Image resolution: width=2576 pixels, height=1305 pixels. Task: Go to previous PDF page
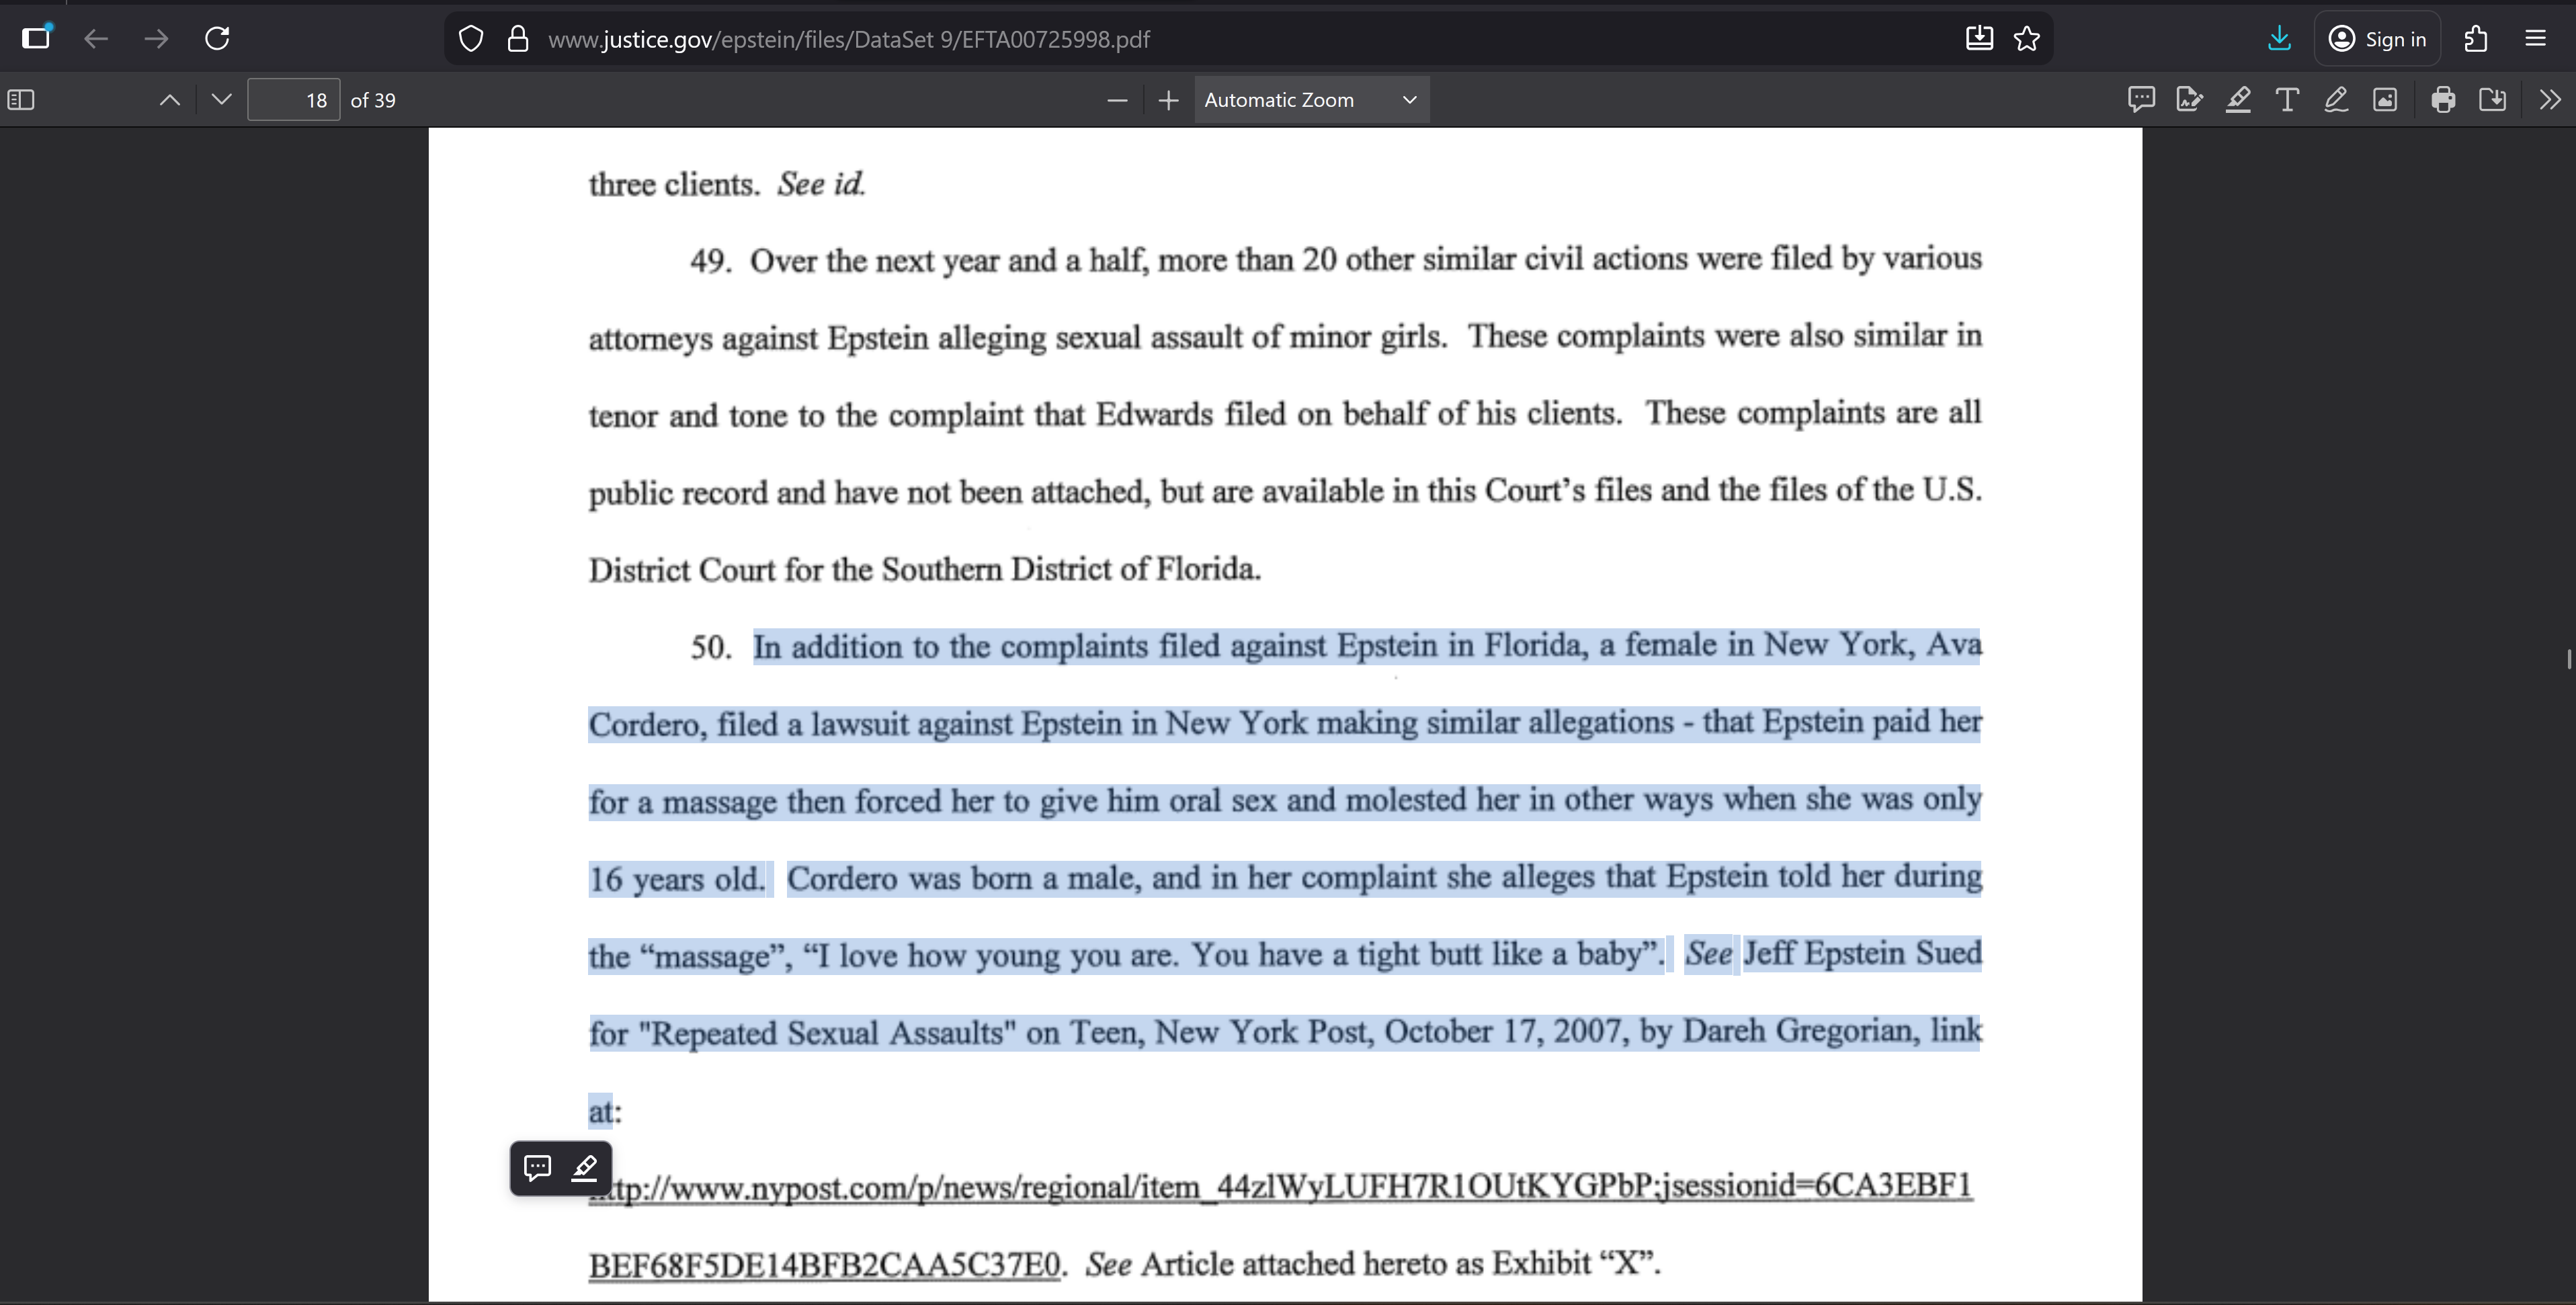(170, 100)
